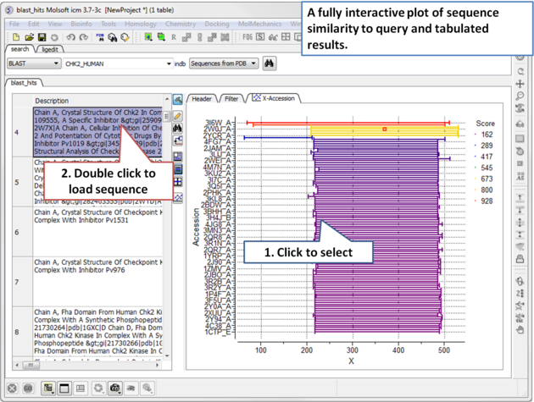Open the Bioinfo menu
The image size is (534, 402).
pyautogui.click(x=81, y=24)
